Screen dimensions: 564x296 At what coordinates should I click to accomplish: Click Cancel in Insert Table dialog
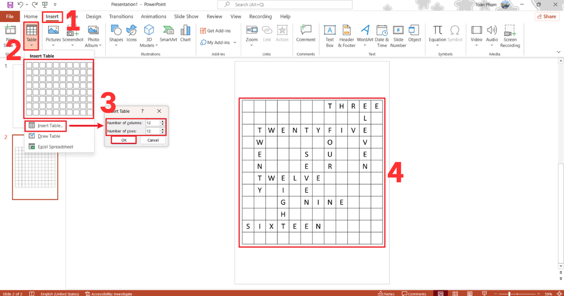click(x=153, y=140)
